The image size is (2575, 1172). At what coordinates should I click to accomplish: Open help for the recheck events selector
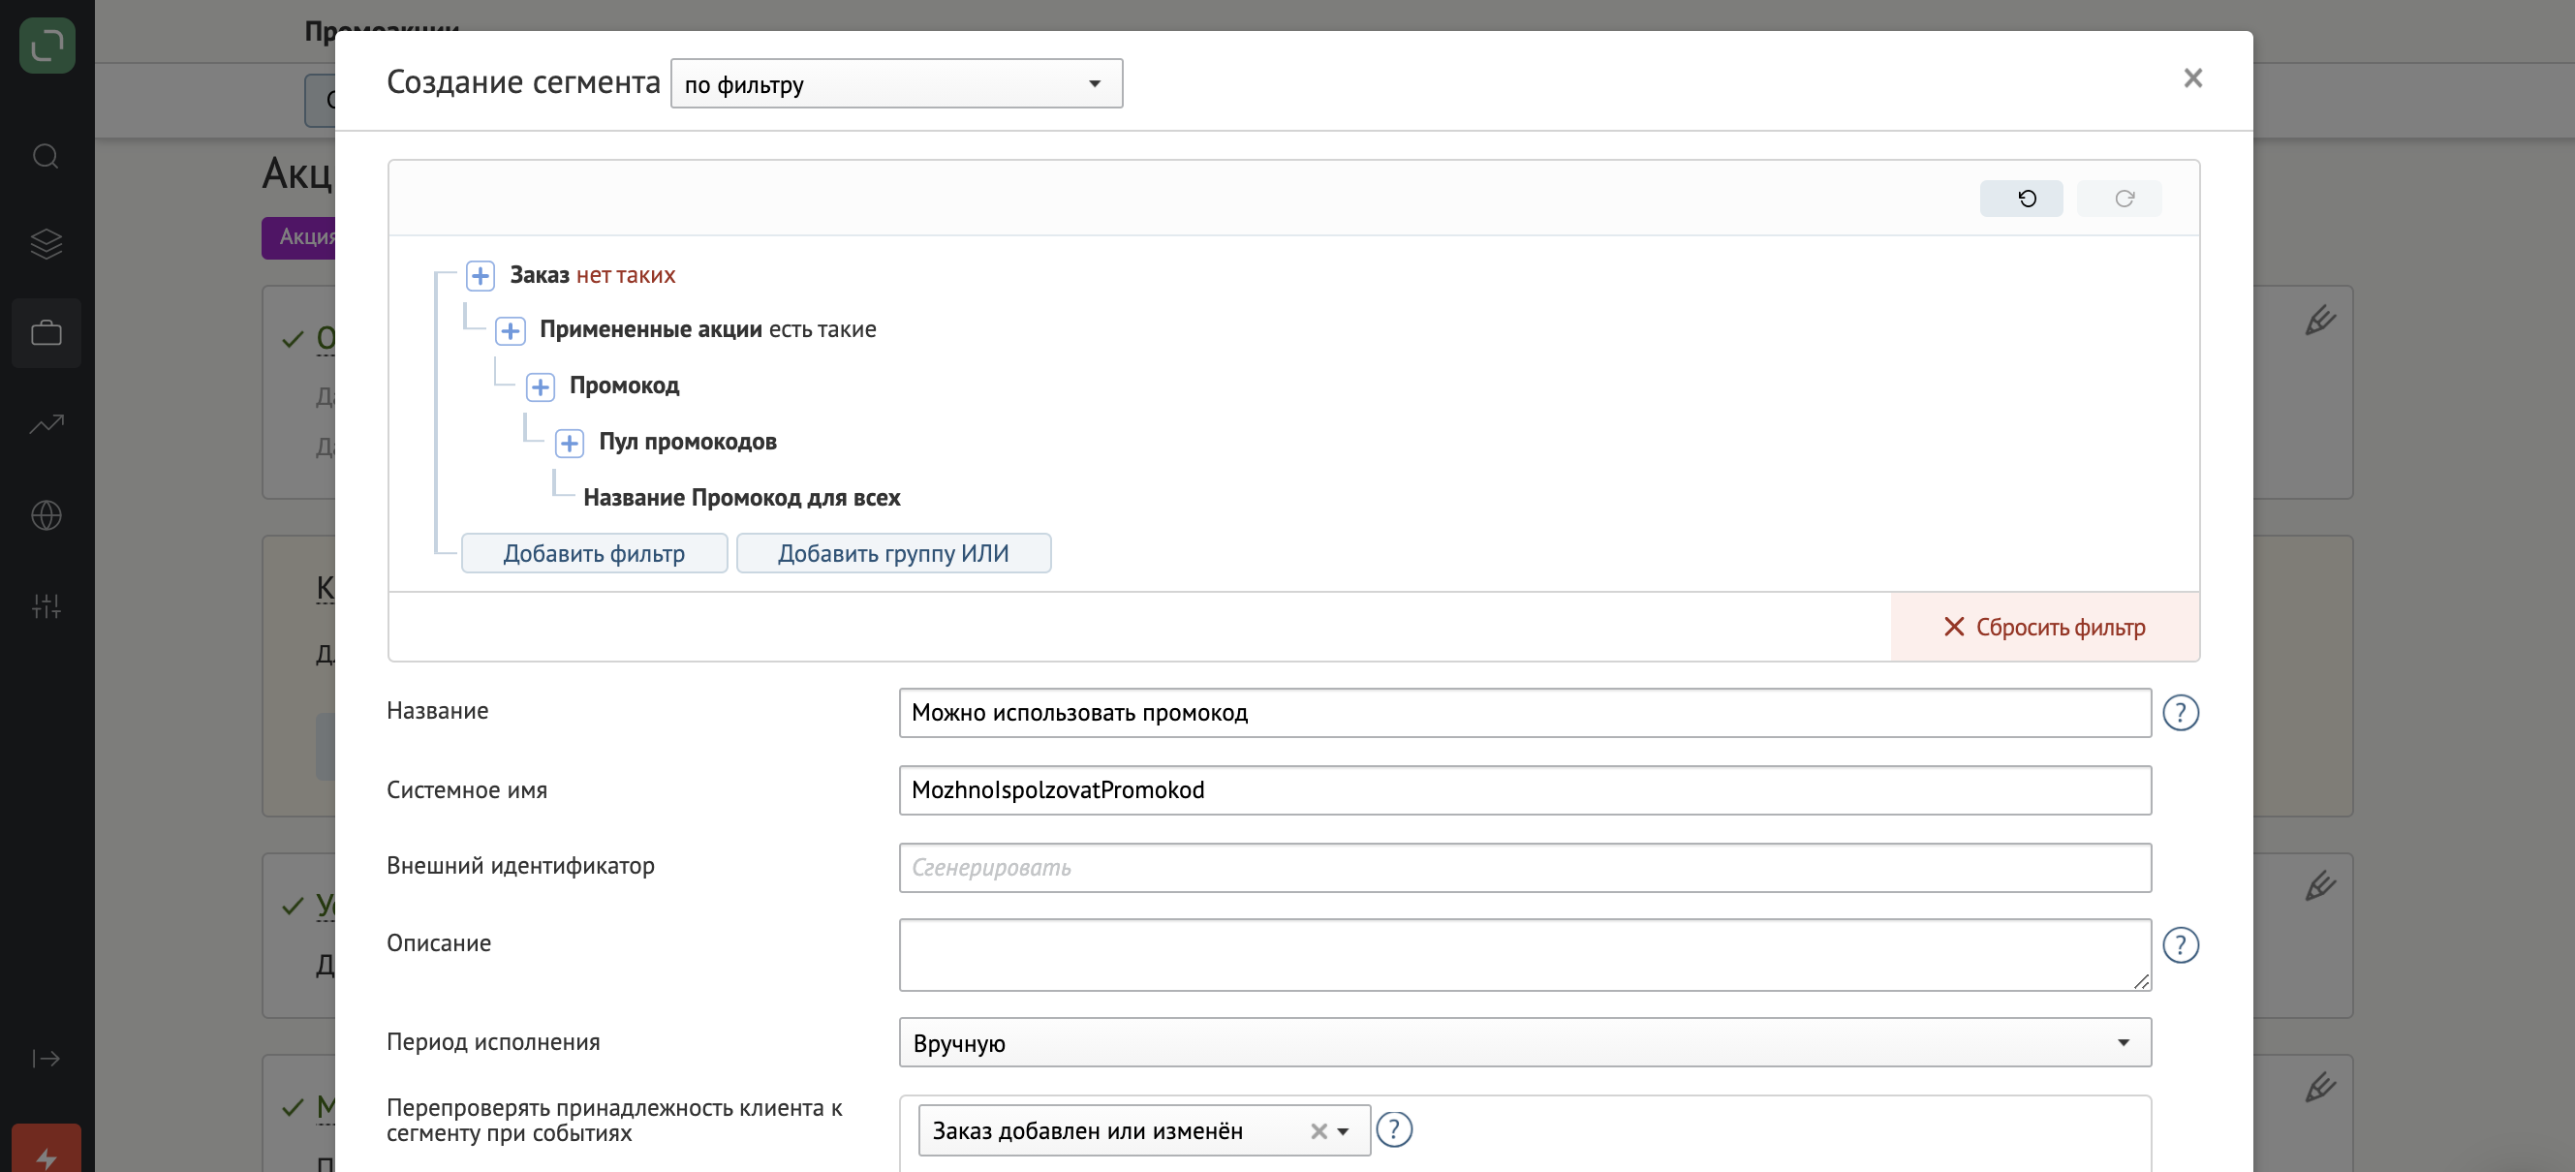(x=1393, y=1130)
